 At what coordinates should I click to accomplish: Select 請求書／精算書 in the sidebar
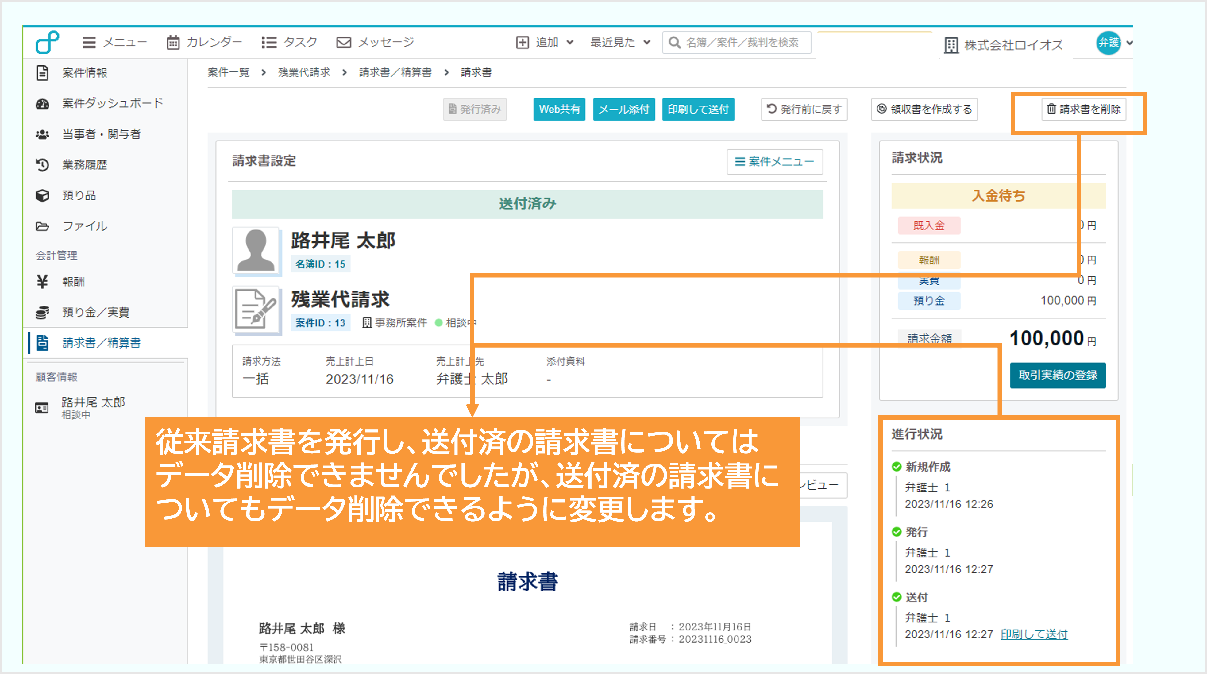coord(106,343)
